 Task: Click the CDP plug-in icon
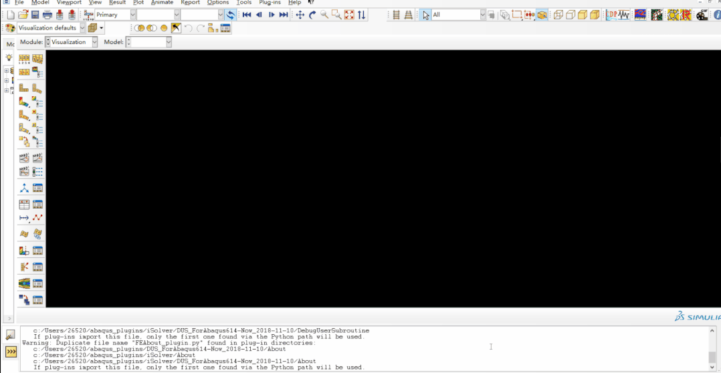[611, 15]
